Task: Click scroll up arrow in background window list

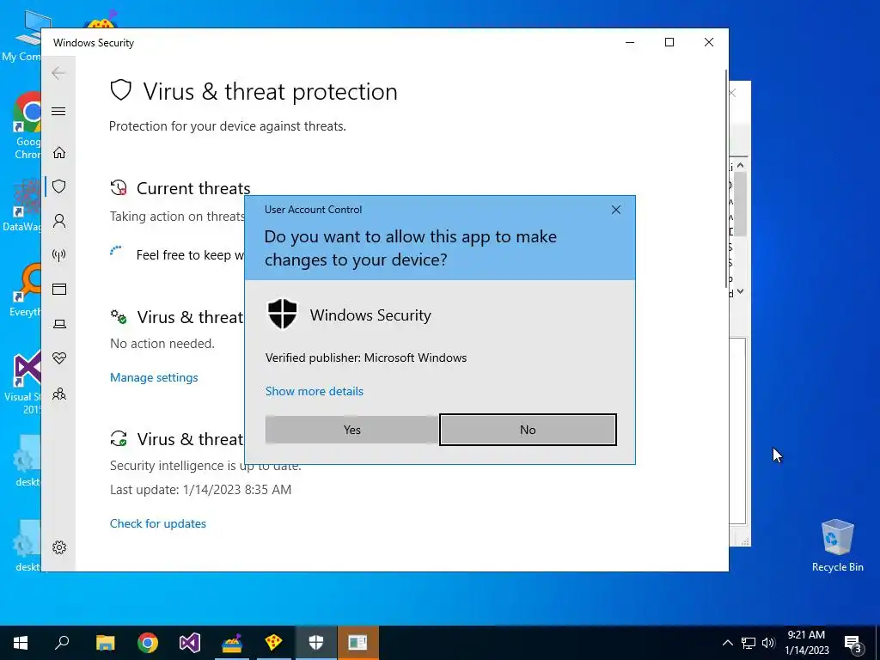Action: coord(740,165)
